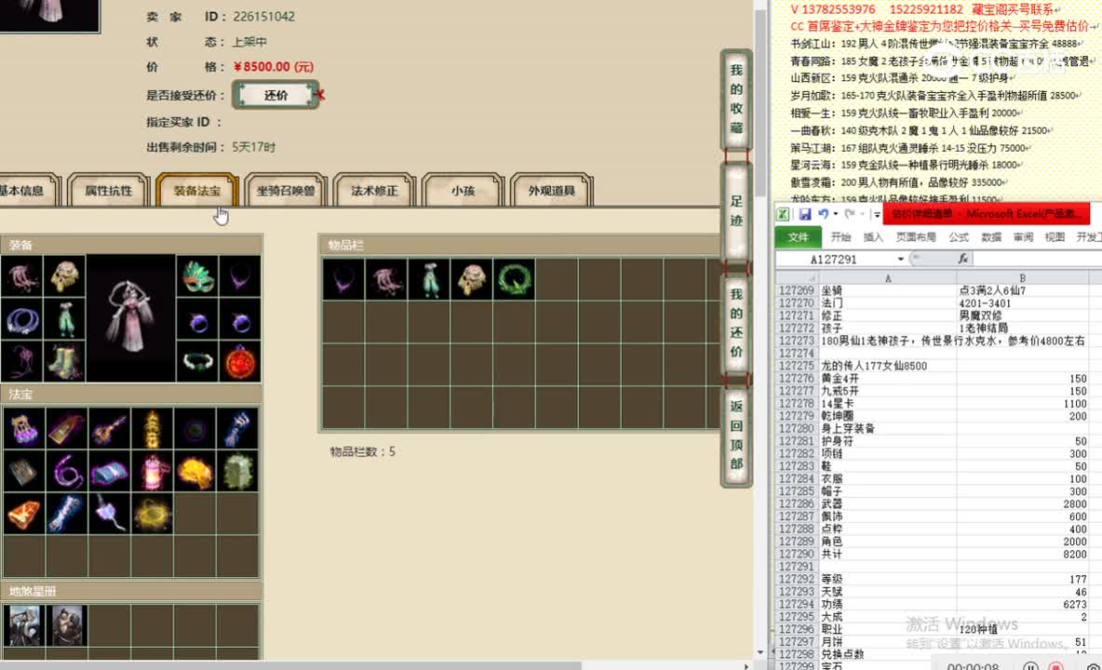The height and width of the screenshot is (670, 1102).
Task: Click into the Excel formula bar
Action: click(1037, 259)
